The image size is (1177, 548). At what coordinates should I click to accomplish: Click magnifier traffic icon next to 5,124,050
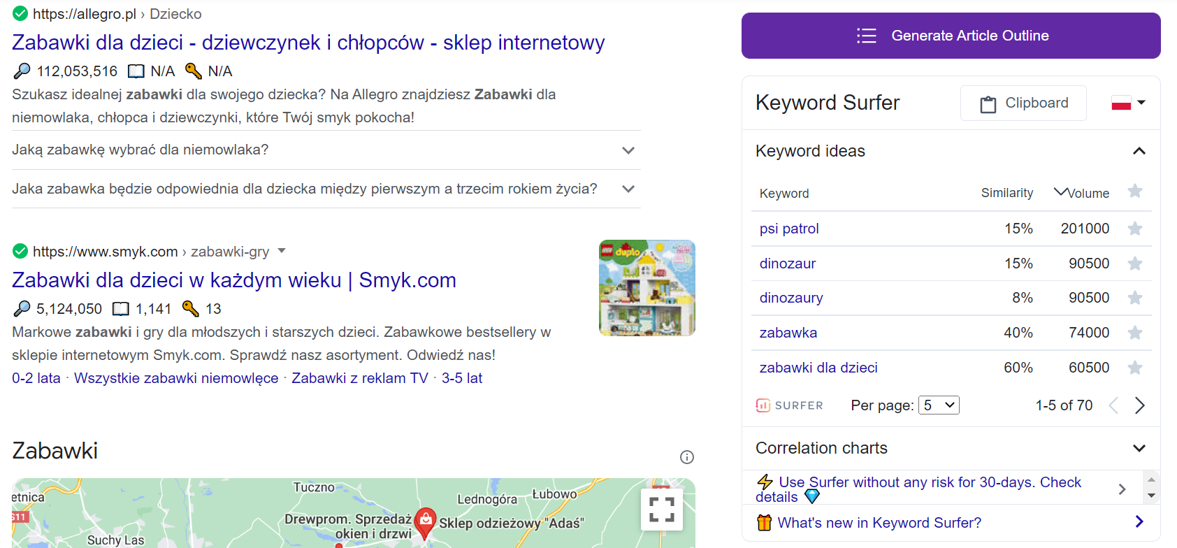22,308
